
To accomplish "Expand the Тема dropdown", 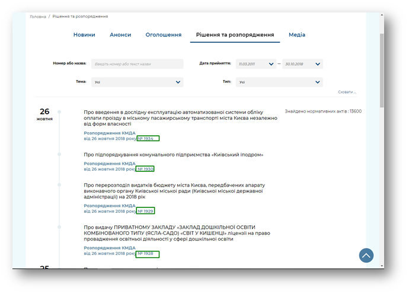I will coord(138,82).
